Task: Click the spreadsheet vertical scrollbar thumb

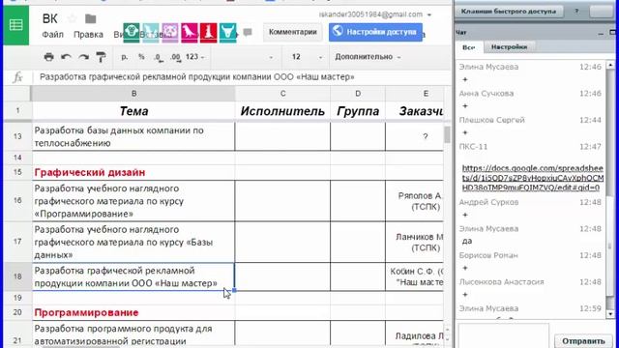Action: 447,134
